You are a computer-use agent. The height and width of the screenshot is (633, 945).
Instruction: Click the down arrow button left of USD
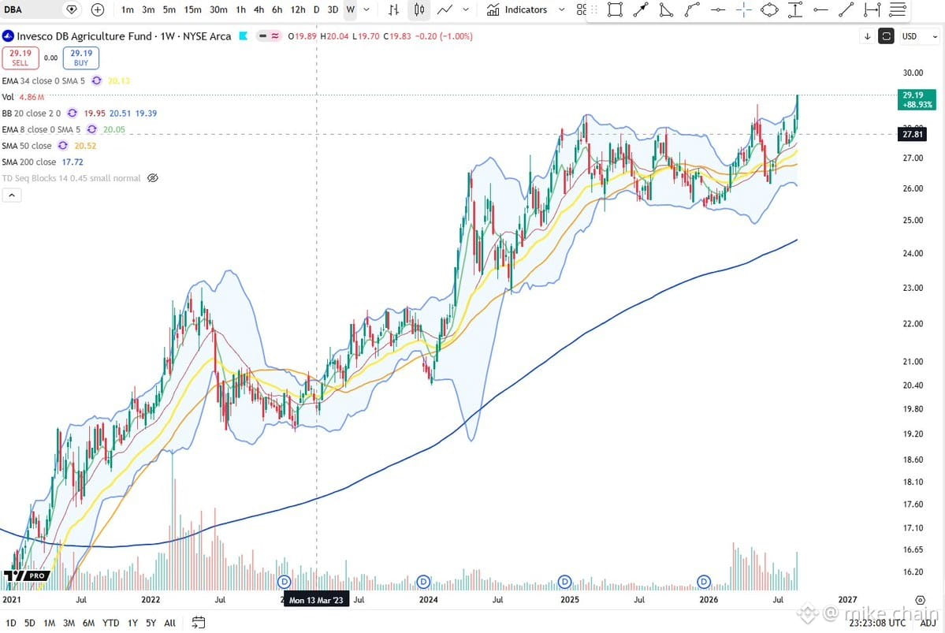click(x=867, y=36)
